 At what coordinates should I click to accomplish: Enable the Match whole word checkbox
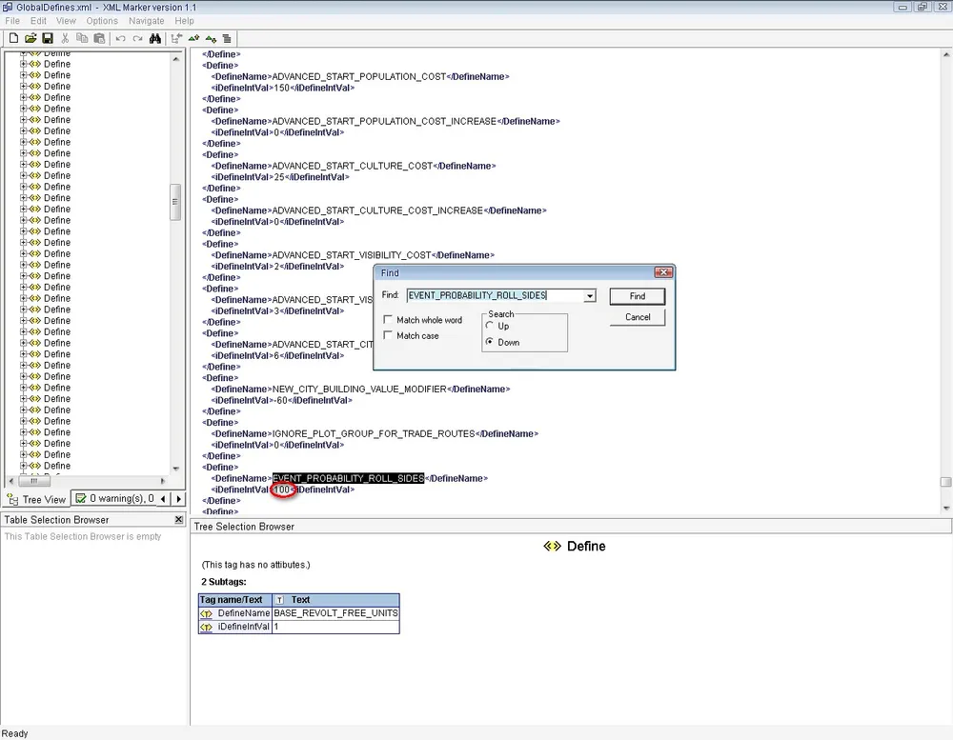coord(388,320)
